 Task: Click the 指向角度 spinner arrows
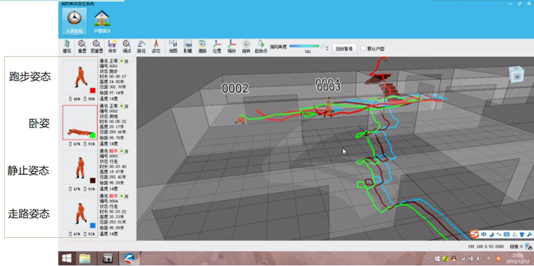[327, 49]
